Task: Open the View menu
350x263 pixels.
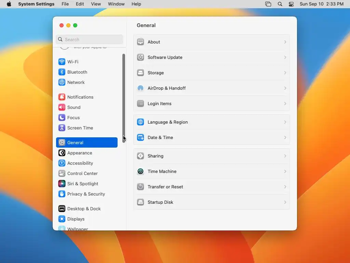Action: [x=96, y=4]
